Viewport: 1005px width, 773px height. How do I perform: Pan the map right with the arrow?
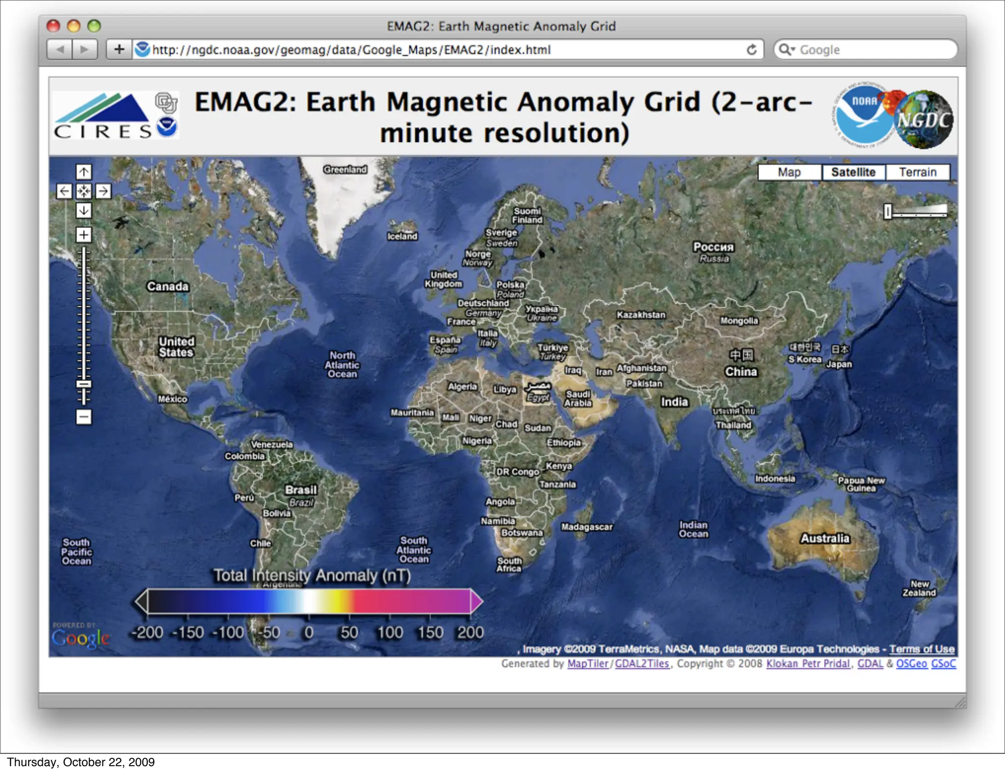tap(103, 191)
